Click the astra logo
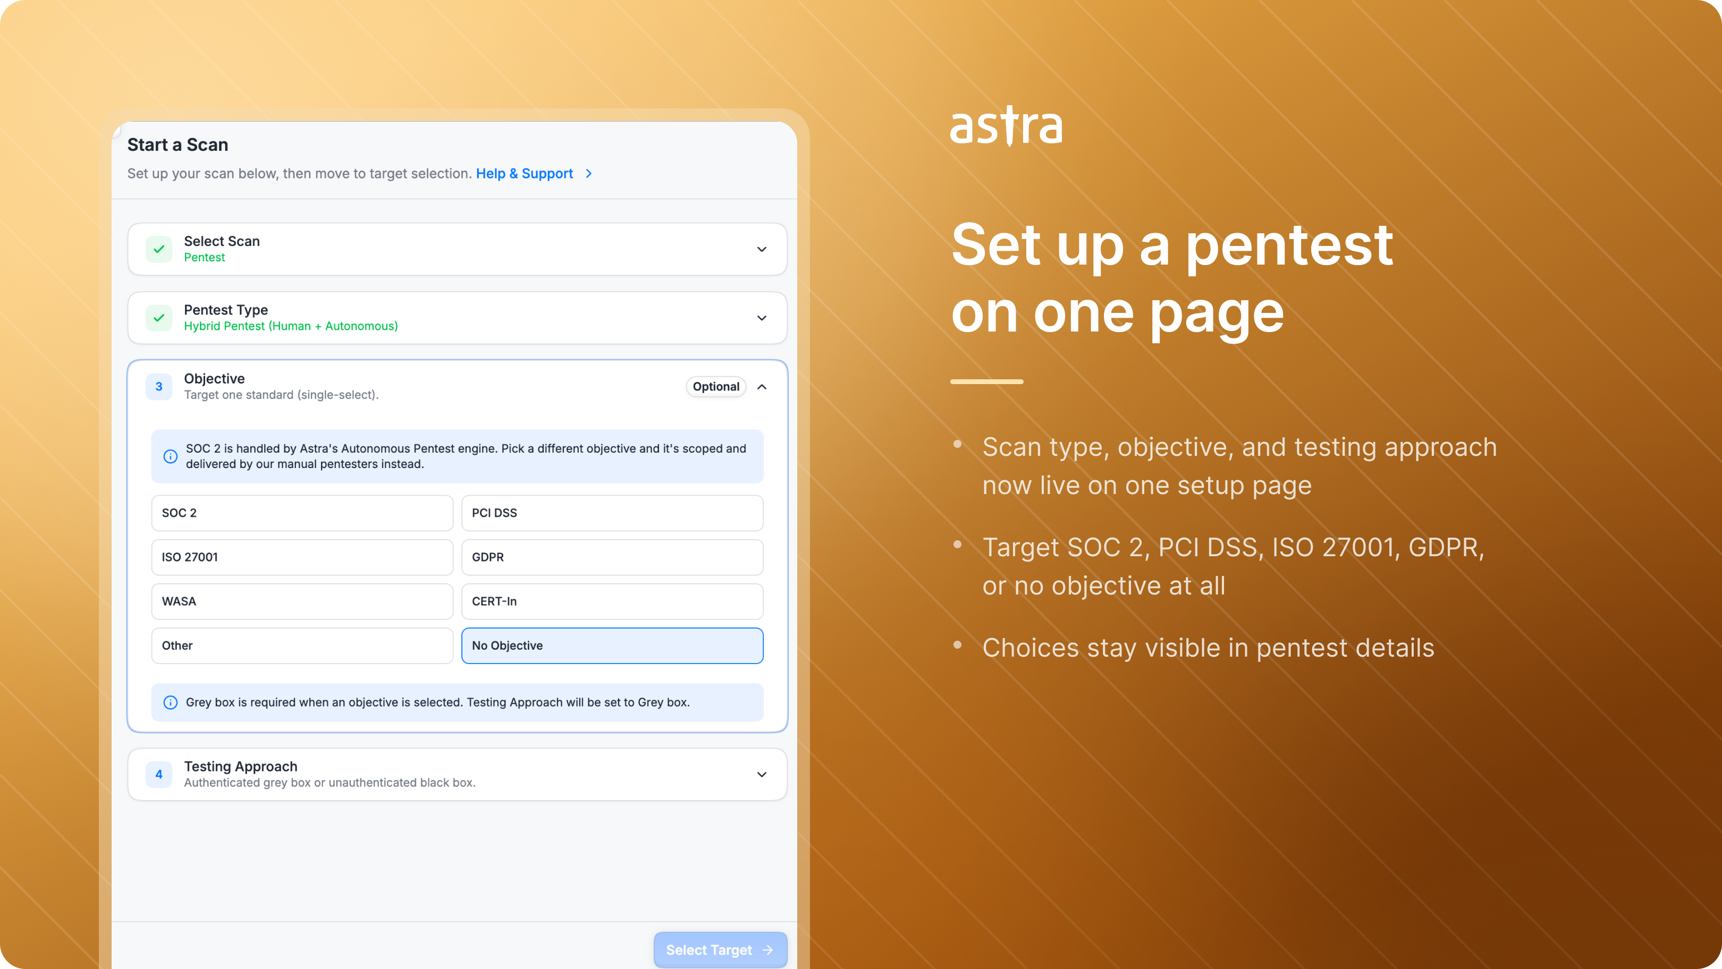The height and width of the screenshot is (969, 1722). [x=1006, y=125]
